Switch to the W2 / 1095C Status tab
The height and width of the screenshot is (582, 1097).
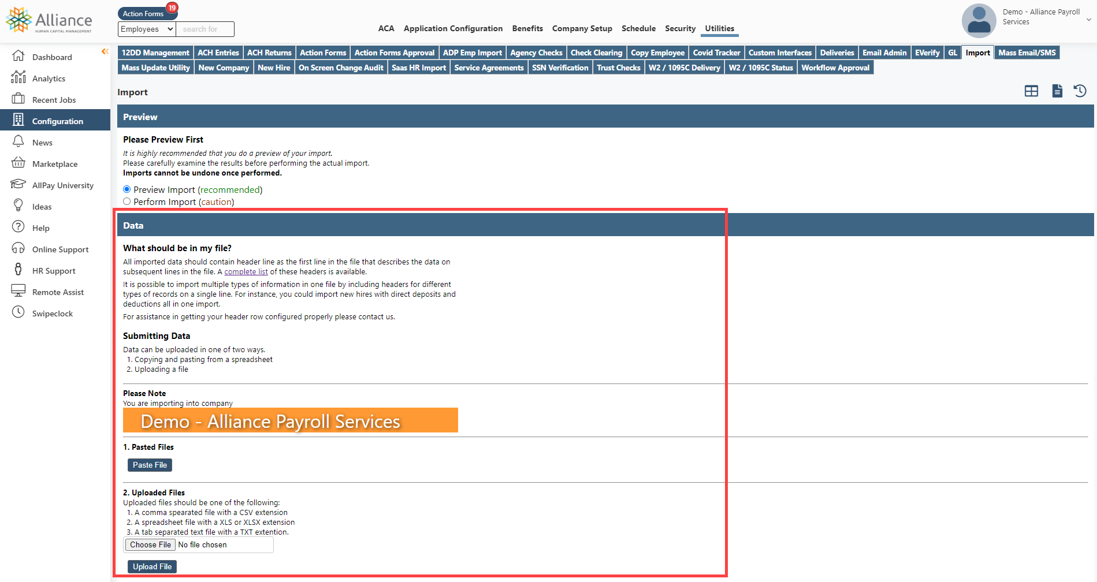[x=761, y=68]
